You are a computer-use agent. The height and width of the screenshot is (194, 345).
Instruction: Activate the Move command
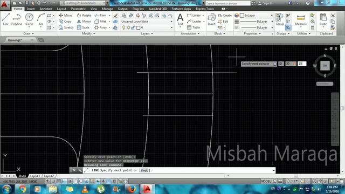point(65,16)
